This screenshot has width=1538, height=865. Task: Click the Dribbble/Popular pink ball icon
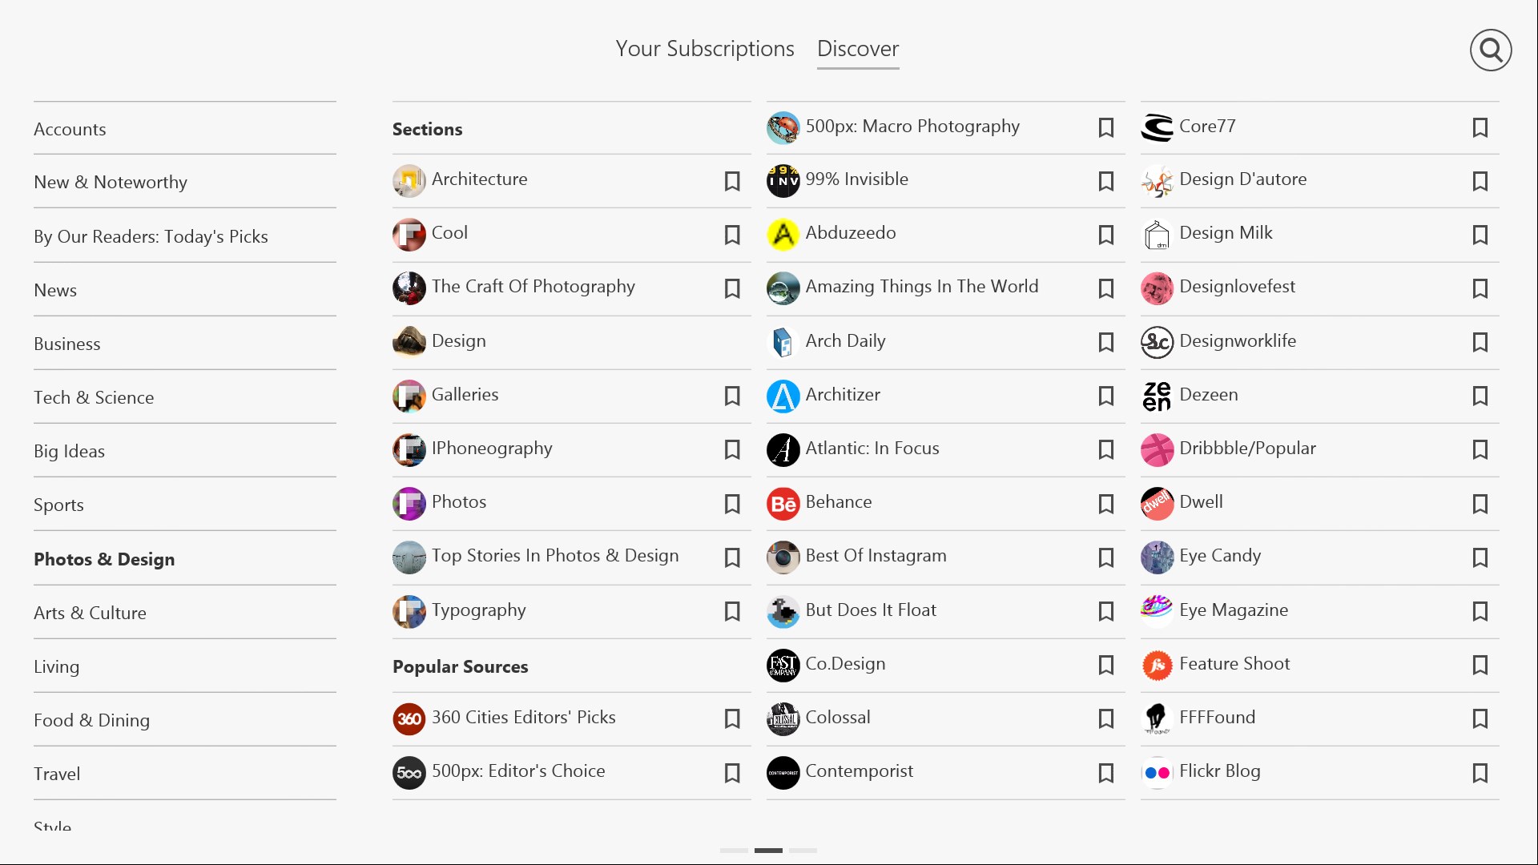1157,450
